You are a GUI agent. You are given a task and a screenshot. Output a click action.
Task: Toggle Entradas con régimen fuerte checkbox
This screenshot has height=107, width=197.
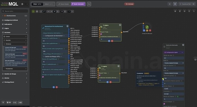pyautogui.click(x=43, y=77)
